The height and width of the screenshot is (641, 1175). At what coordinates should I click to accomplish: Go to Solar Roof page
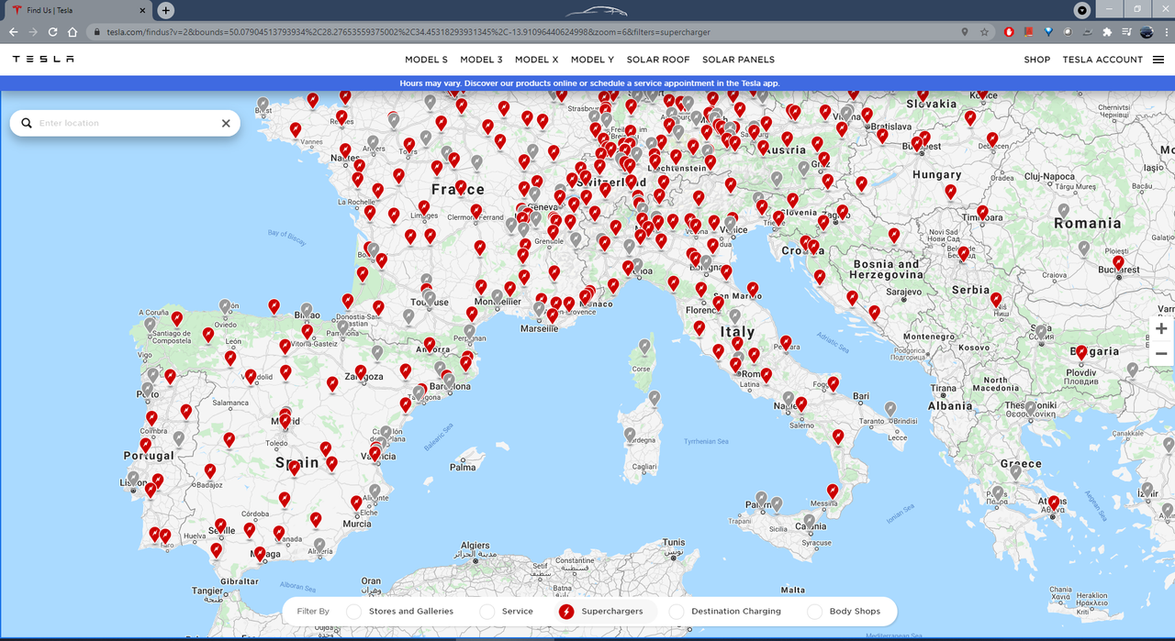coord(658,60)
